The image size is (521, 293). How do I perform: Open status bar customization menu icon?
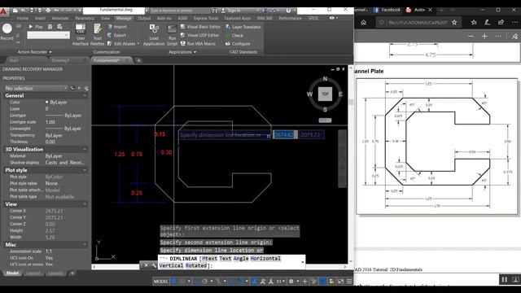pos(349,282)
